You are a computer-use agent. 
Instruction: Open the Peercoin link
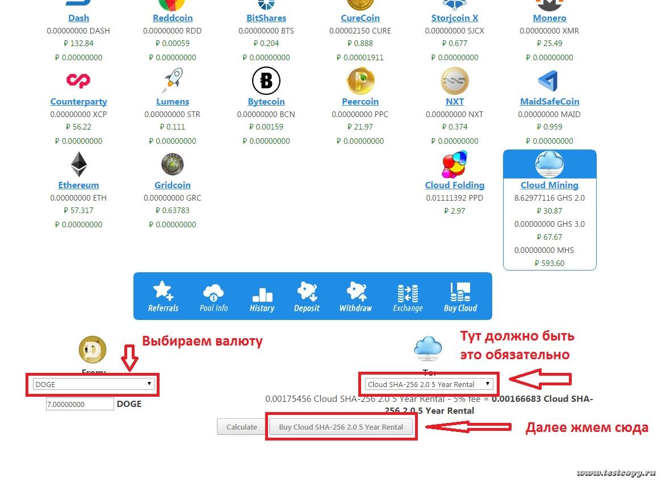tap(360, 102)
